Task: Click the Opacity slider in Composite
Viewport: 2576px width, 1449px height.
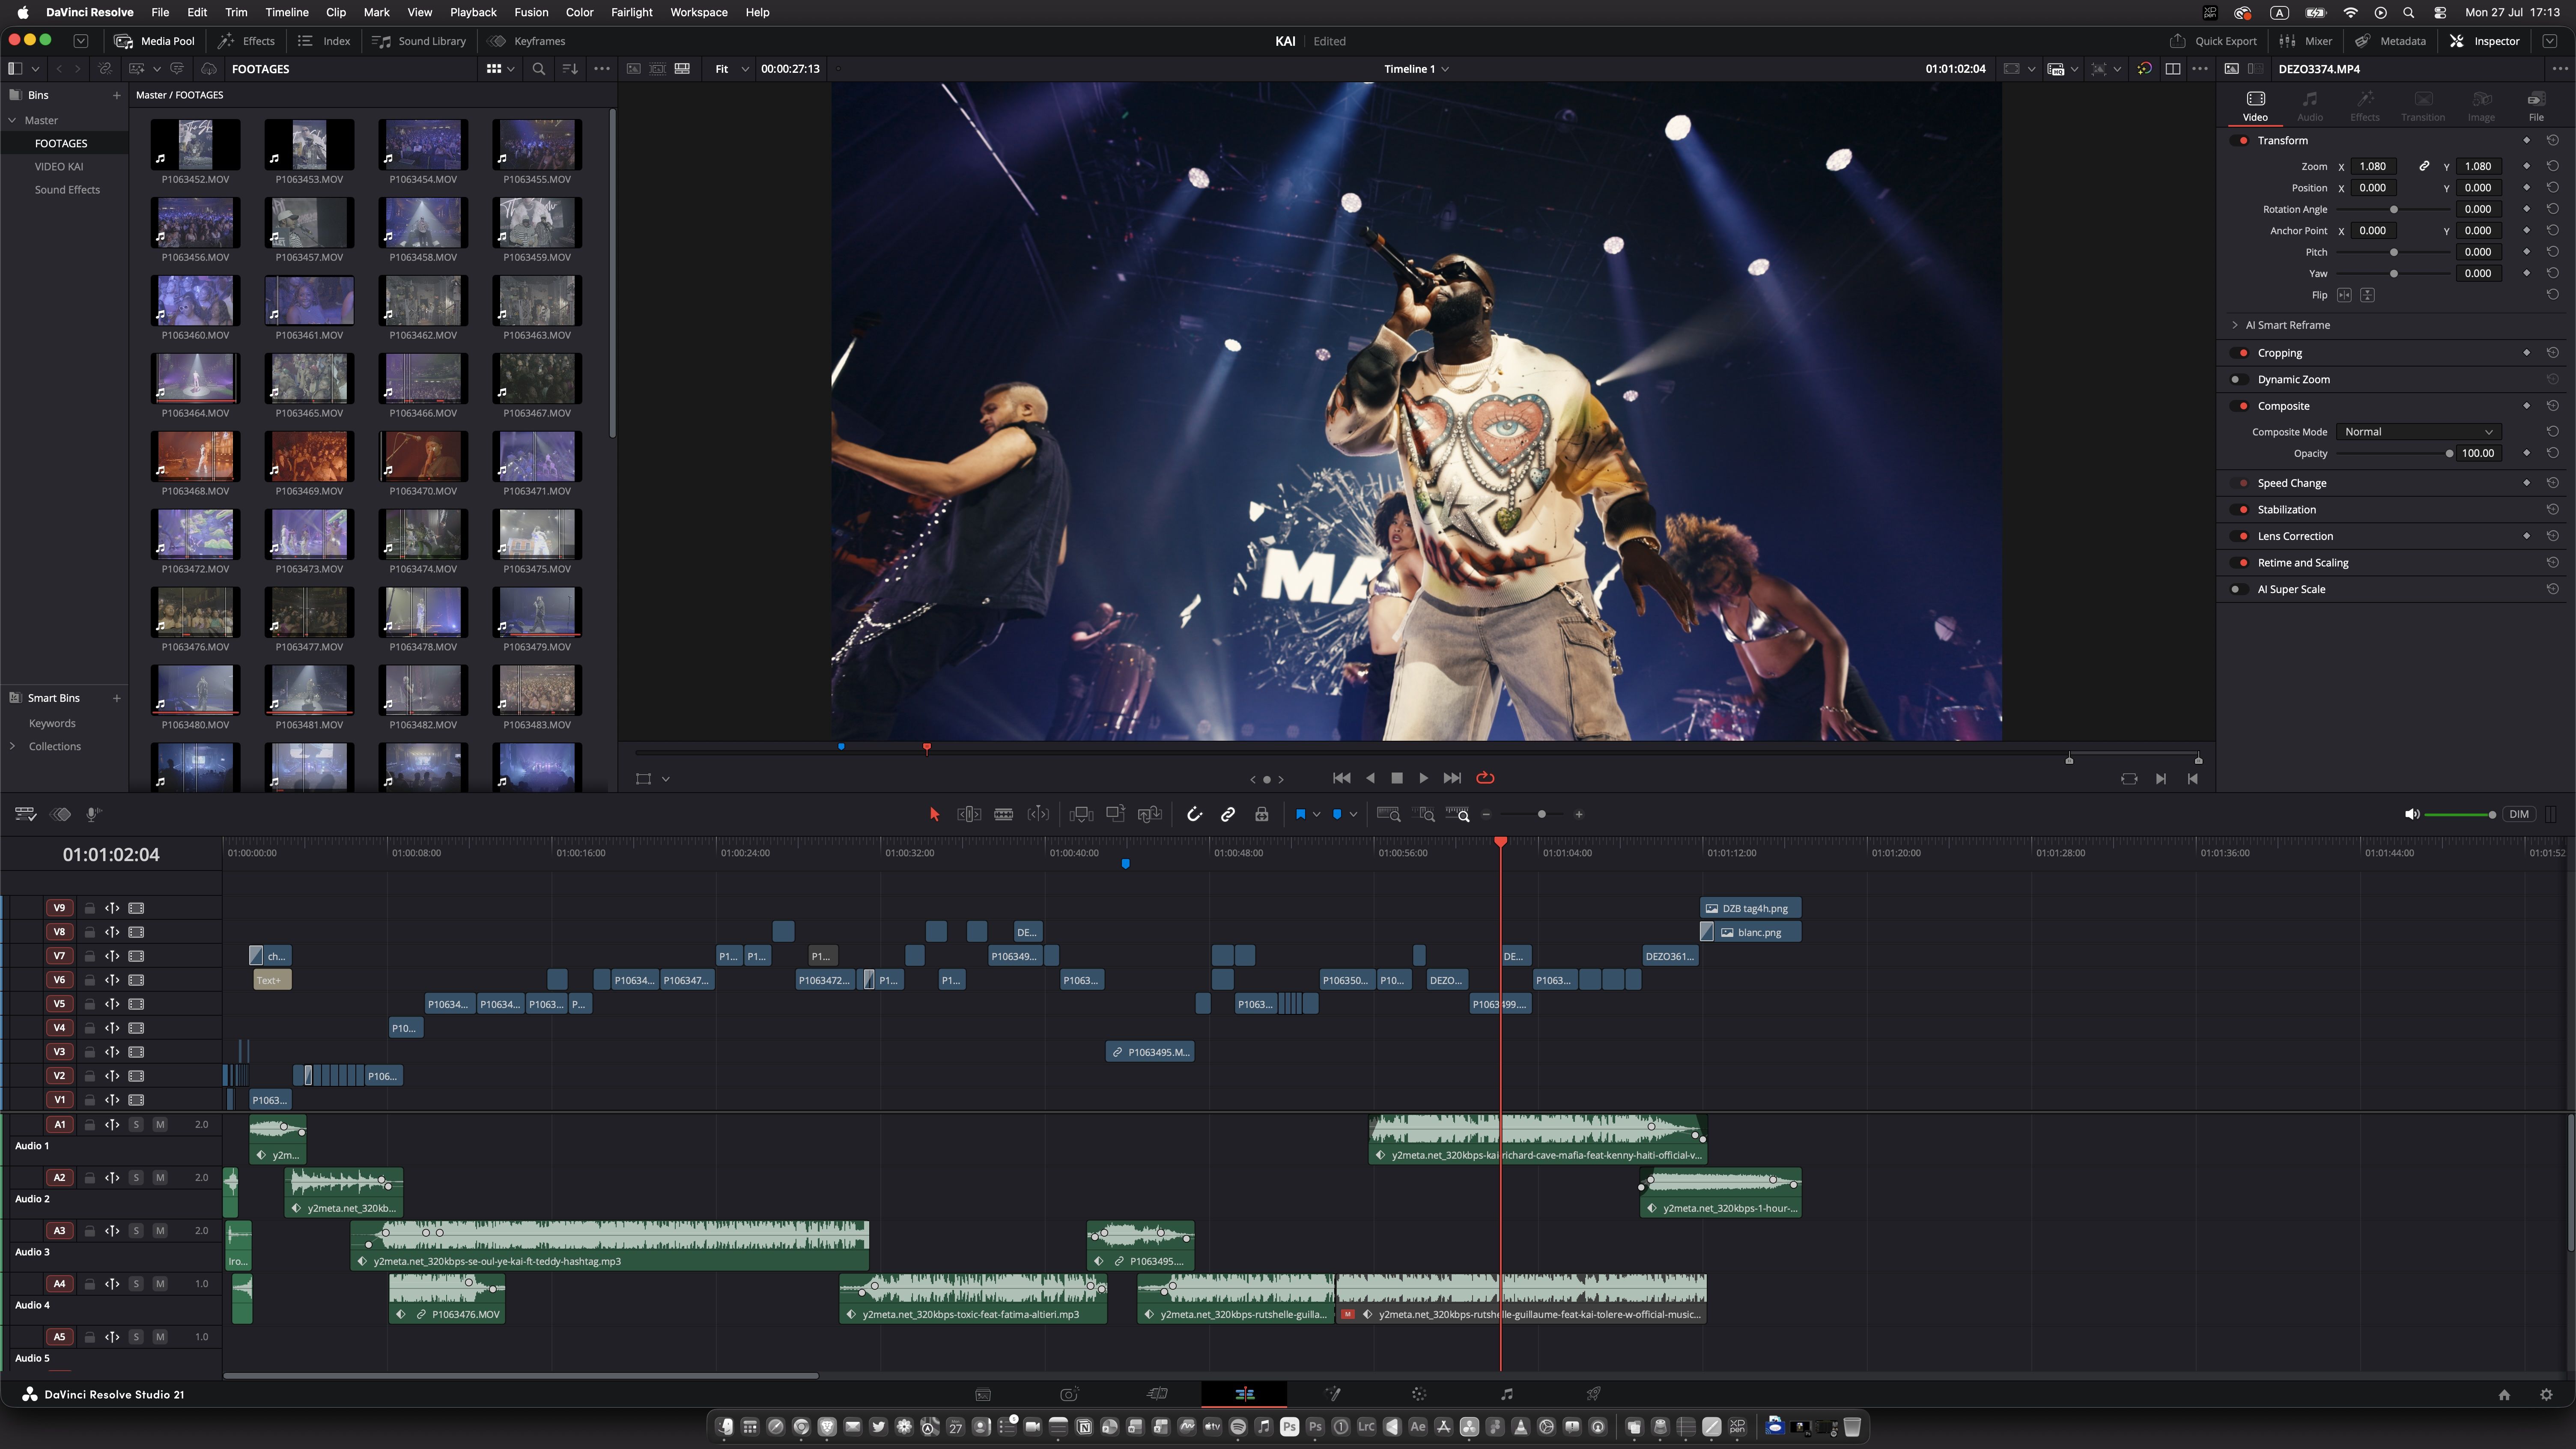Action: [x=2394, y=454]
